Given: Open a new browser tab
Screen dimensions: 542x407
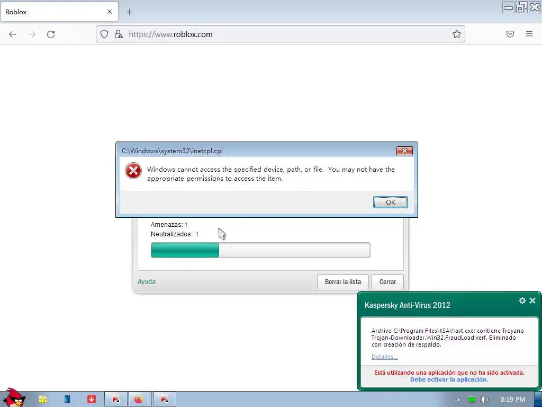Looking at the screenshot, I should [x=129, y=12].
